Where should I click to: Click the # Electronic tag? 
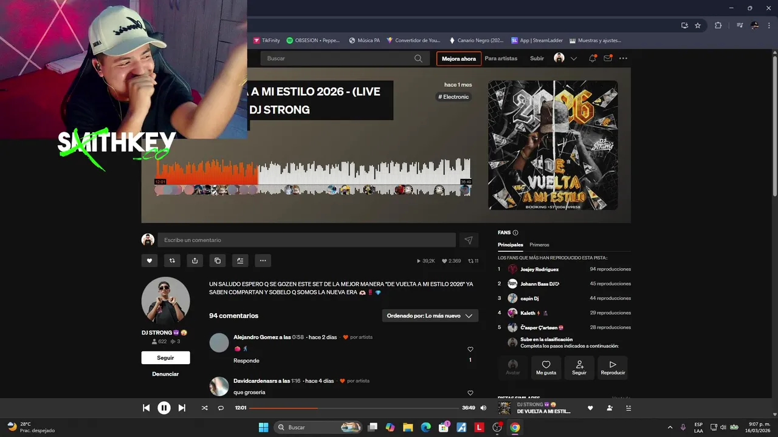pyautogui.click(x=453, y=97)
